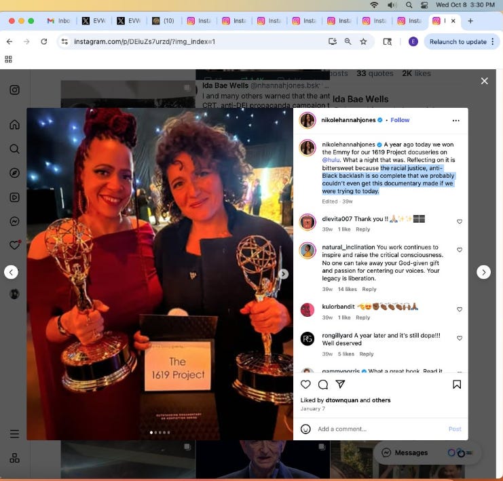Open the apps grid in bookmarks bar
This screenshot has height=481, width=503.
tap(8, 59)
